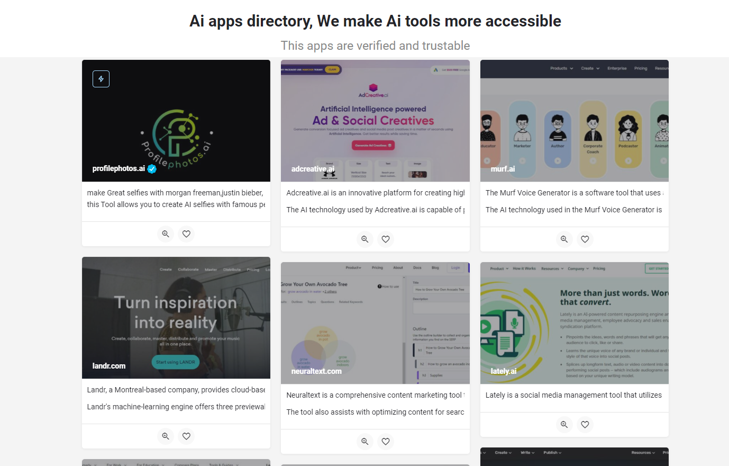Open the lately.ai title link
729x466 pixels.
click(x=504, y=371)
